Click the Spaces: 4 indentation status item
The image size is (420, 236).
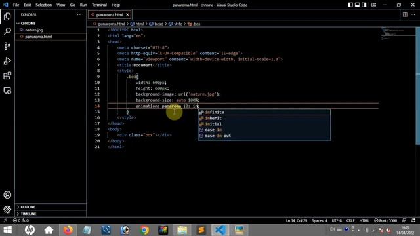tap(320, 220)
